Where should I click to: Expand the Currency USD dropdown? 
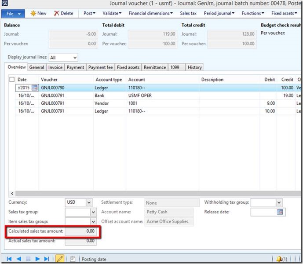pyautogui.click(x=89, y=202)
